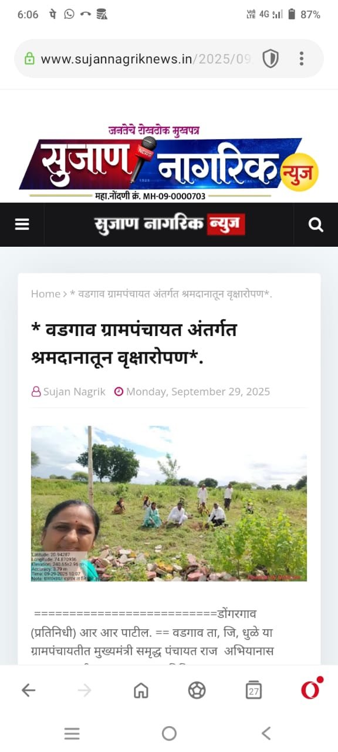Open the hamburger menu in site header
This screenshot has width=338, height=752.
[x=22, y=224]
